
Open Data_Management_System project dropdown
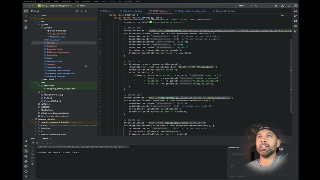click(55, 5)
